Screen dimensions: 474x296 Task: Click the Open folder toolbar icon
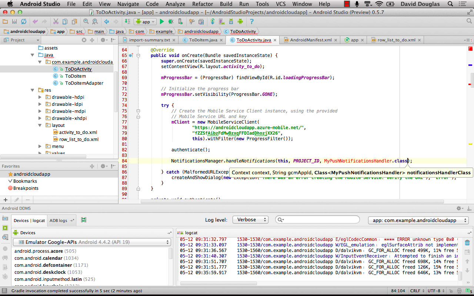coord(5,21)
